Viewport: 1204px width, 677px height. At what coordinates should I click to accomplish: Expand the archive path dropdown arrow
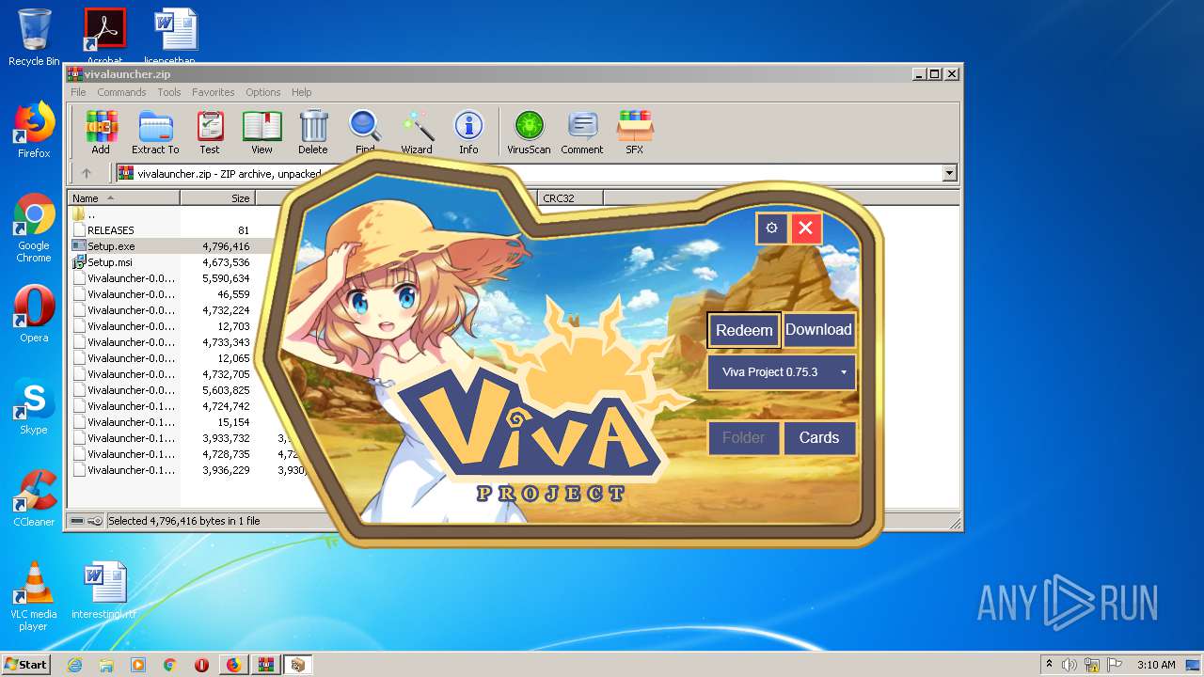point(949,173)
